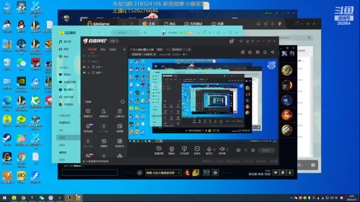
Task: Toggle lock on the 全屏 1 source
Action: 89,73
